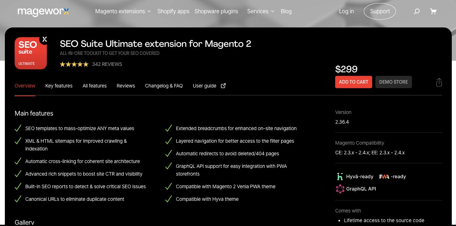Open the Changelog & FAQ tab
The width and height of the screenshot is (456, 226).
pyautogui.click(x=164, y=86)
